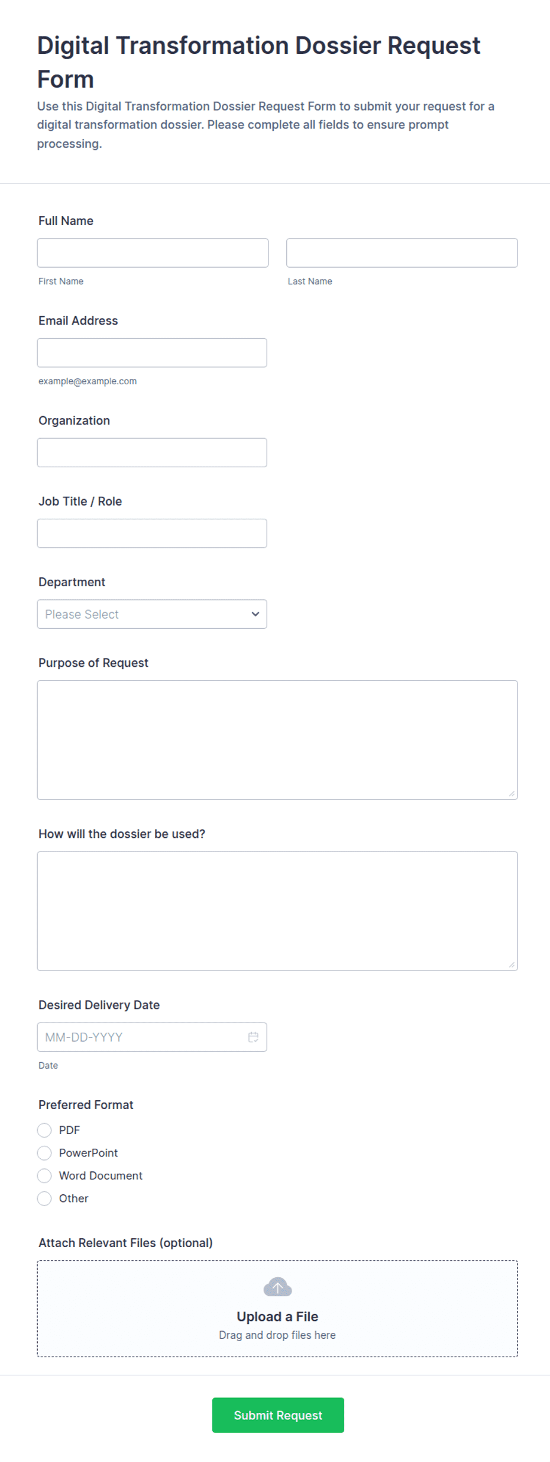Select the Word Document format option

tap(44, 1175)
